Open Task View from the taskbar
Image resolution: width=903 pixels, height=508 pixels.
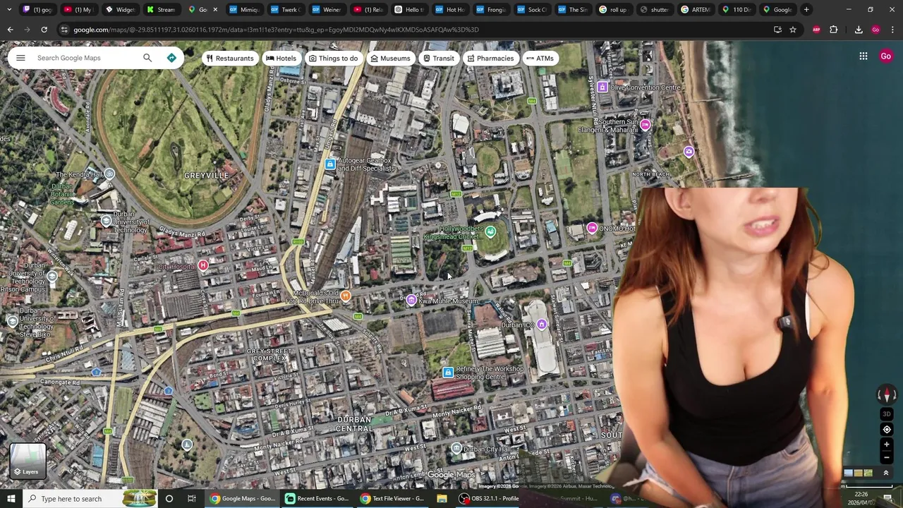191,499
